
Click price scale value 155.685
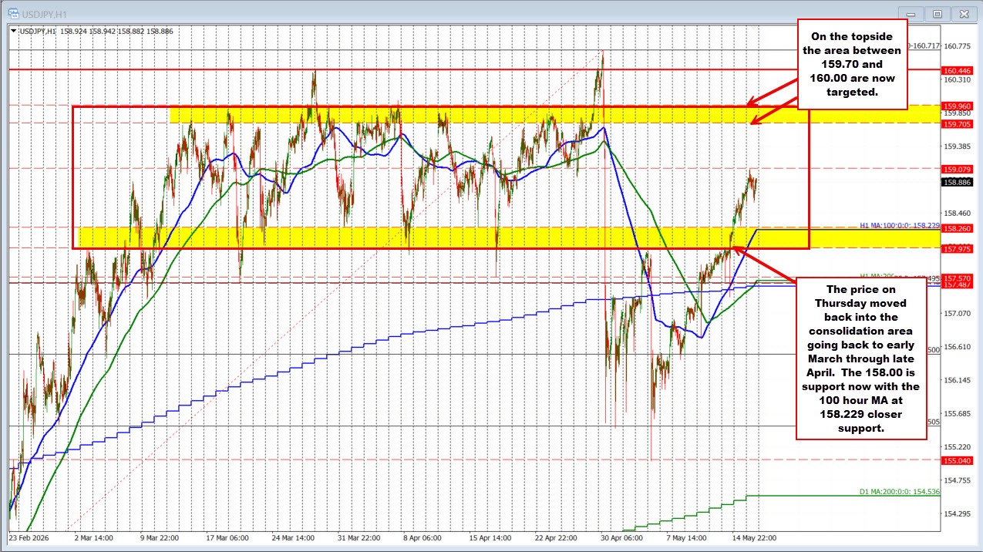point(956,413)
